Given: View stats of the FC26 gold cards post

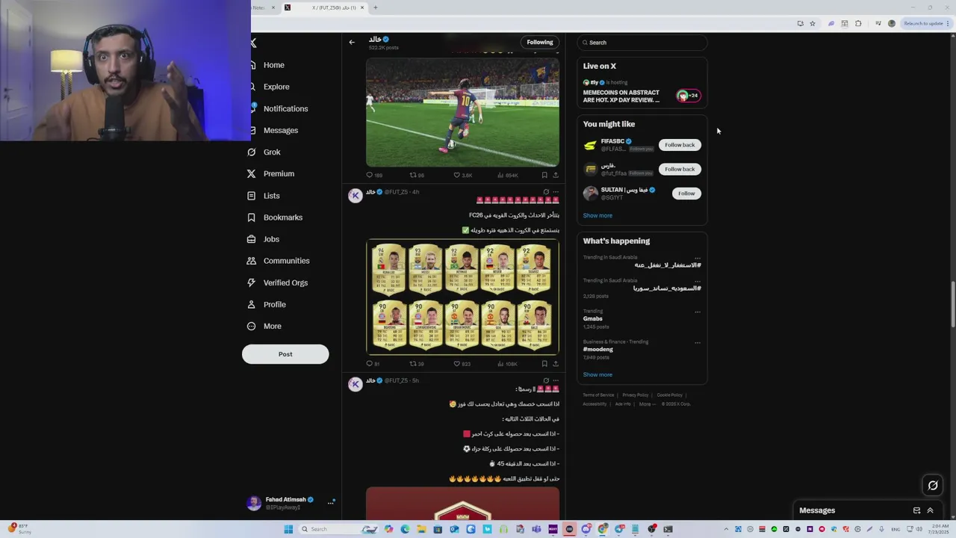Looking at the screenshot, I should [508, 364].
